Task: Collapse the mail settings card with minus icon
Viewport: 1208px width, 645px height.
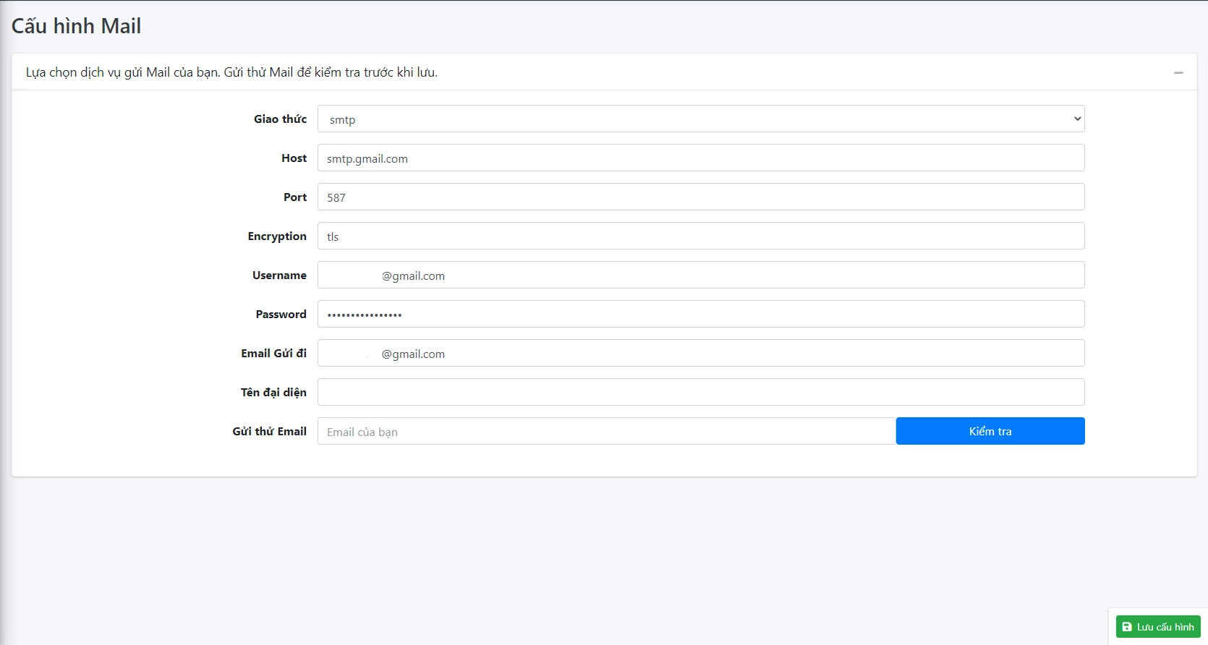Action: pos(1178,72)
